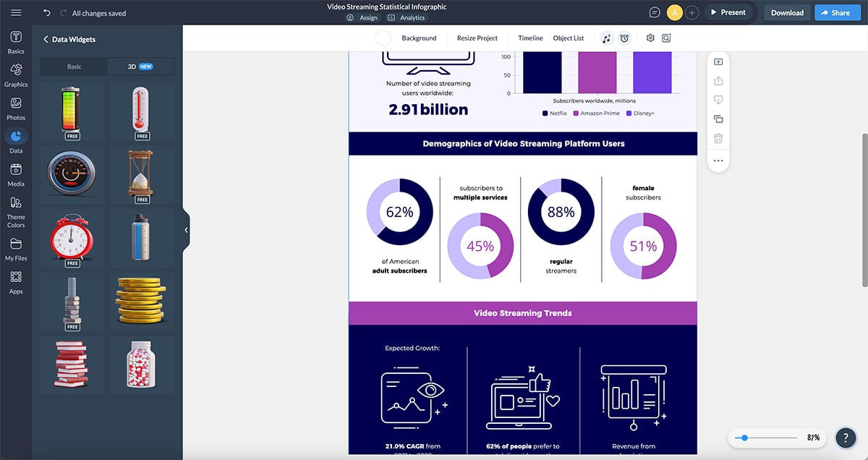The image size is (868, 460).
Task: Collapse the side panel with the chevron
Action: 186,229
